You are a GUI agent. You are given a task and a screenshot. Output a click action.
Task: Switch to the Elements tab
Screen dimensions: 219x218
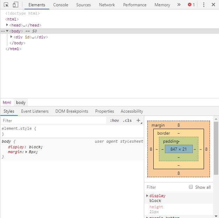(37, 5)
